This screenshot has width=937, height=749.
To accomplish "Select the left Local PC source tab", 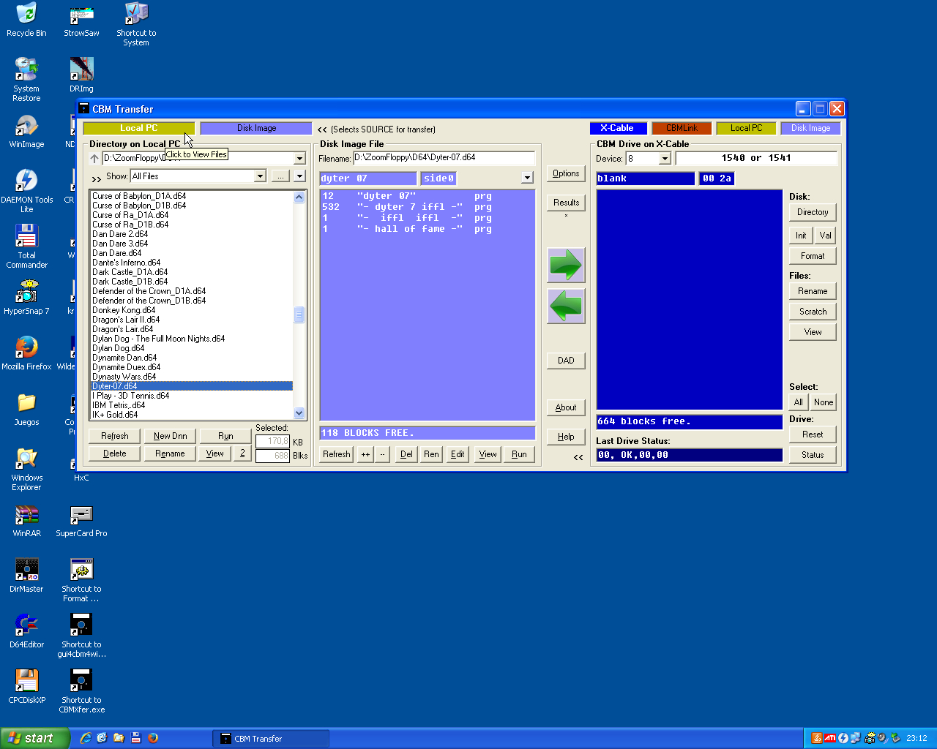I will (x=139, y=128).
